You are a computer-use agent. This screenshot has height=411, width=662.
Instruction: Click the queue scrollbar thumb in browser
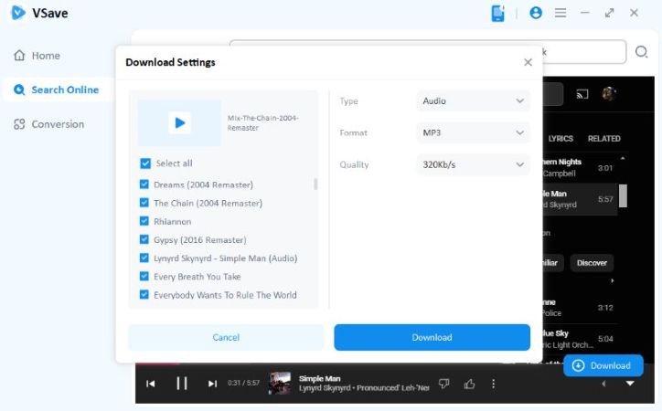(x=623, y=195)
